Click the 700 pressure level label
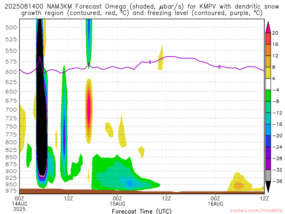The width and height of the screenshot is (285, 214). (11, 110)
